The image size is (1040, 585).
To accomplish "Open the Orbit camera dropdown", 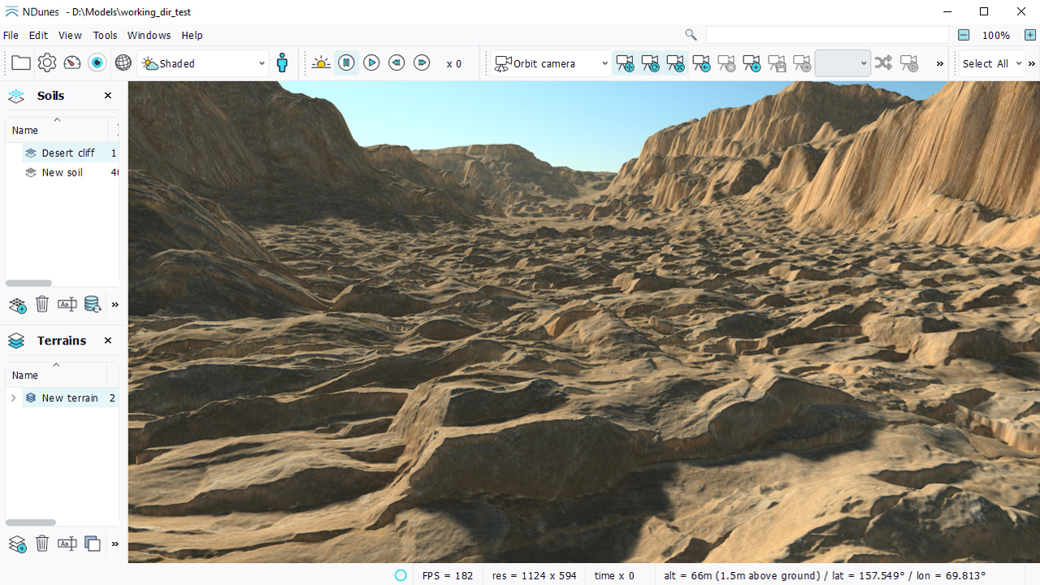I will tap(552, 63).
